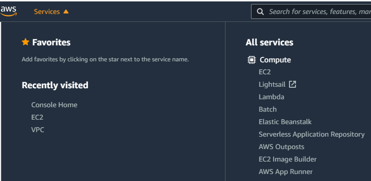The height and width of the screenshot is (181, 371).
Task: Collapse the Services menu
Action: point(51,11)
